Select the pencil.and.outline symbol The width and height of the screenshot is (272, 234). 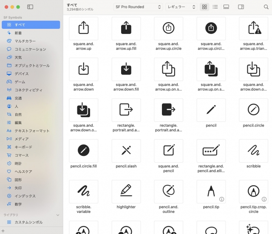pos(168,192)
